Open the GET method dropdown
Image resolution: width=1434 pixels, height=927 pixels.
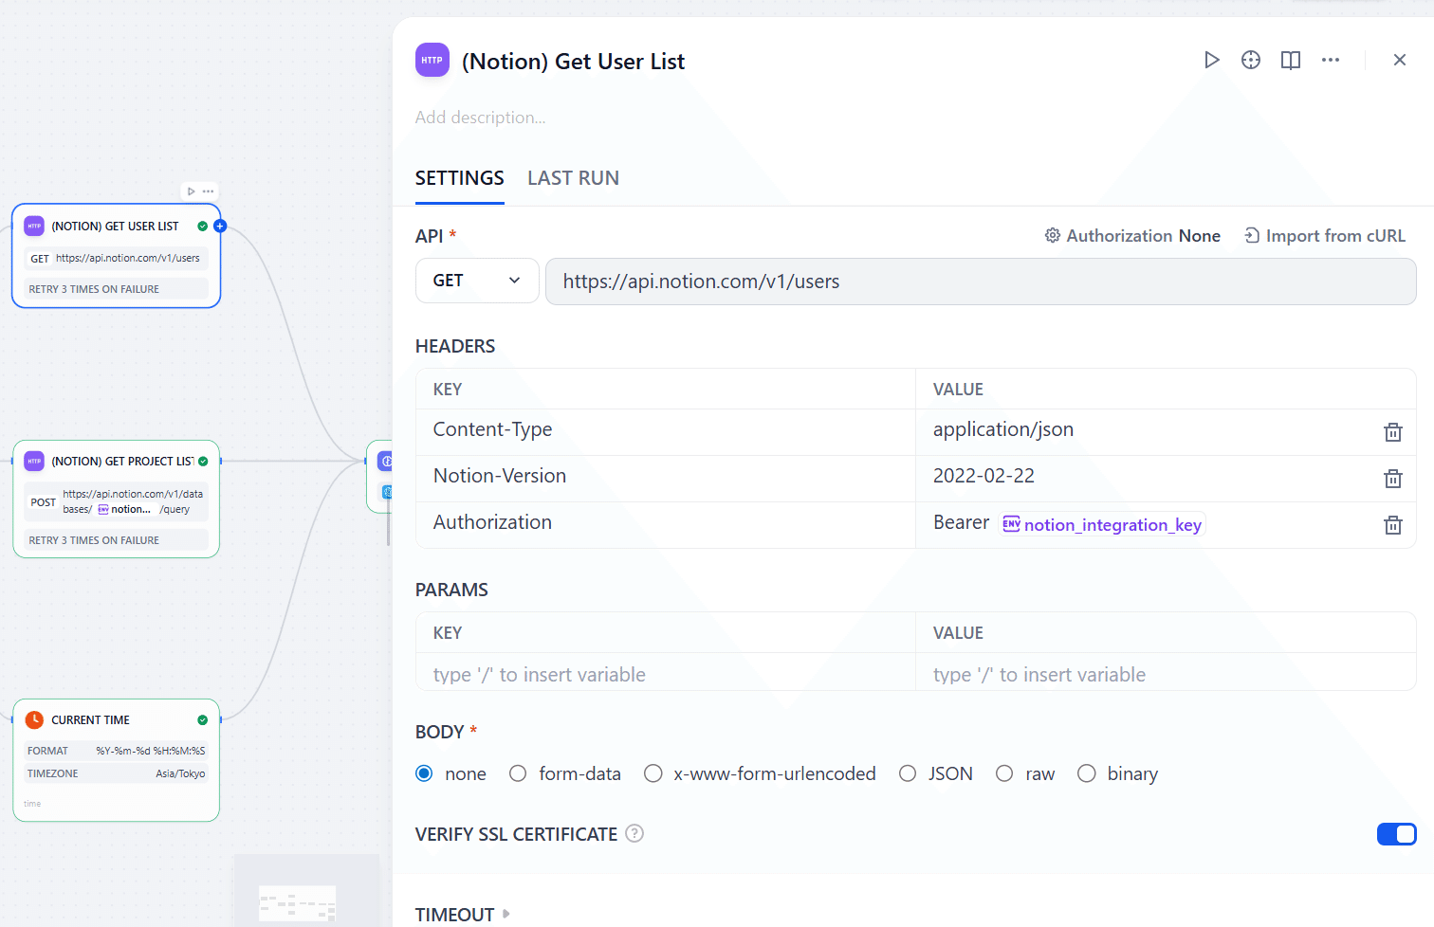tap(476, 281)
